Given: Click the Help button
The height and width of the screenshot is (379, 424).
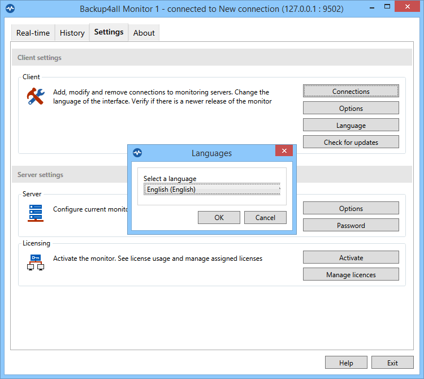Looking at the screenshot, I should [x=346, y=363].
